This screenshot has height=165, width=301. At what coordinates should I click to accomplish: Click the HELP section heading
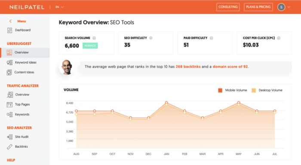(x=11, y=160)
